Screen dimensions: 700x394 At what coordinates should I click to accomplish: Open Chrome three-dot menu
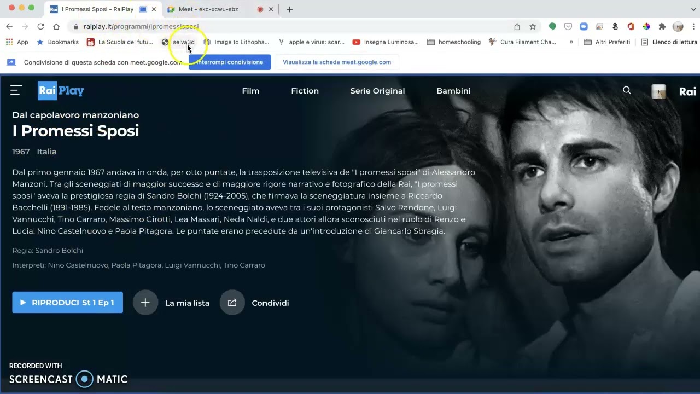click(693, 26)
